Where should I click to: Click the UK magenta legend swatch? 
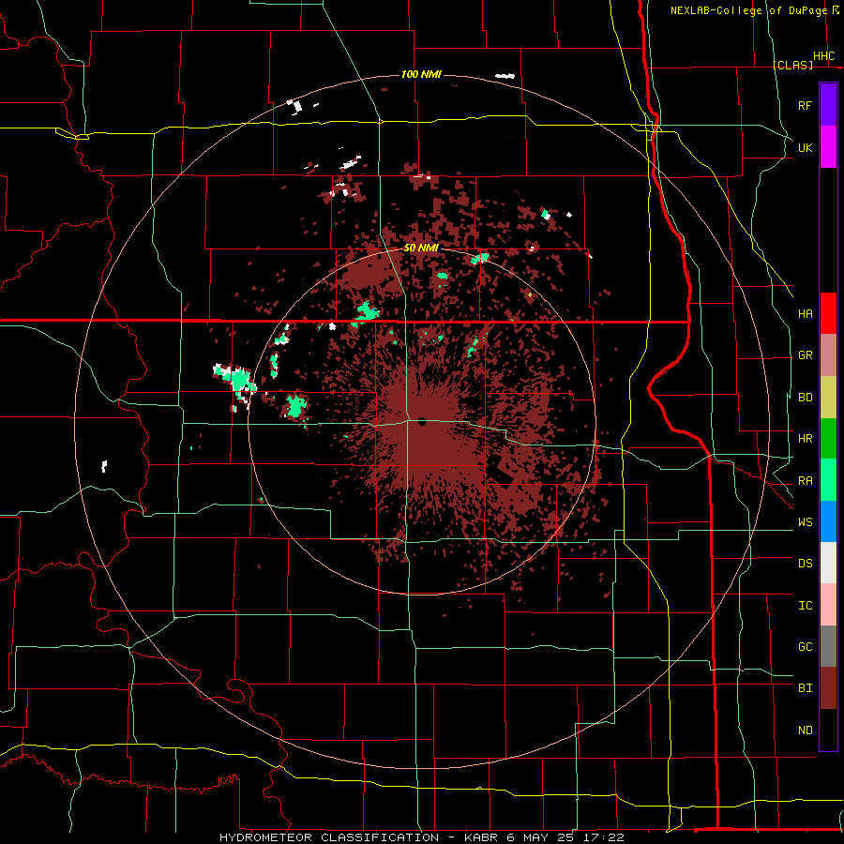click(828, 147)
